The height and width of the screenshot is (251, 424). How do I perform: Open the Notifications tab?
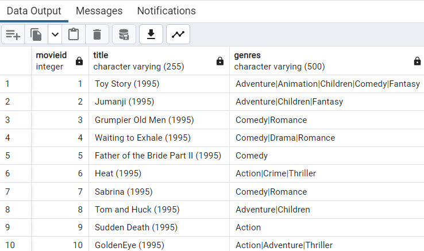click(166, 11)
